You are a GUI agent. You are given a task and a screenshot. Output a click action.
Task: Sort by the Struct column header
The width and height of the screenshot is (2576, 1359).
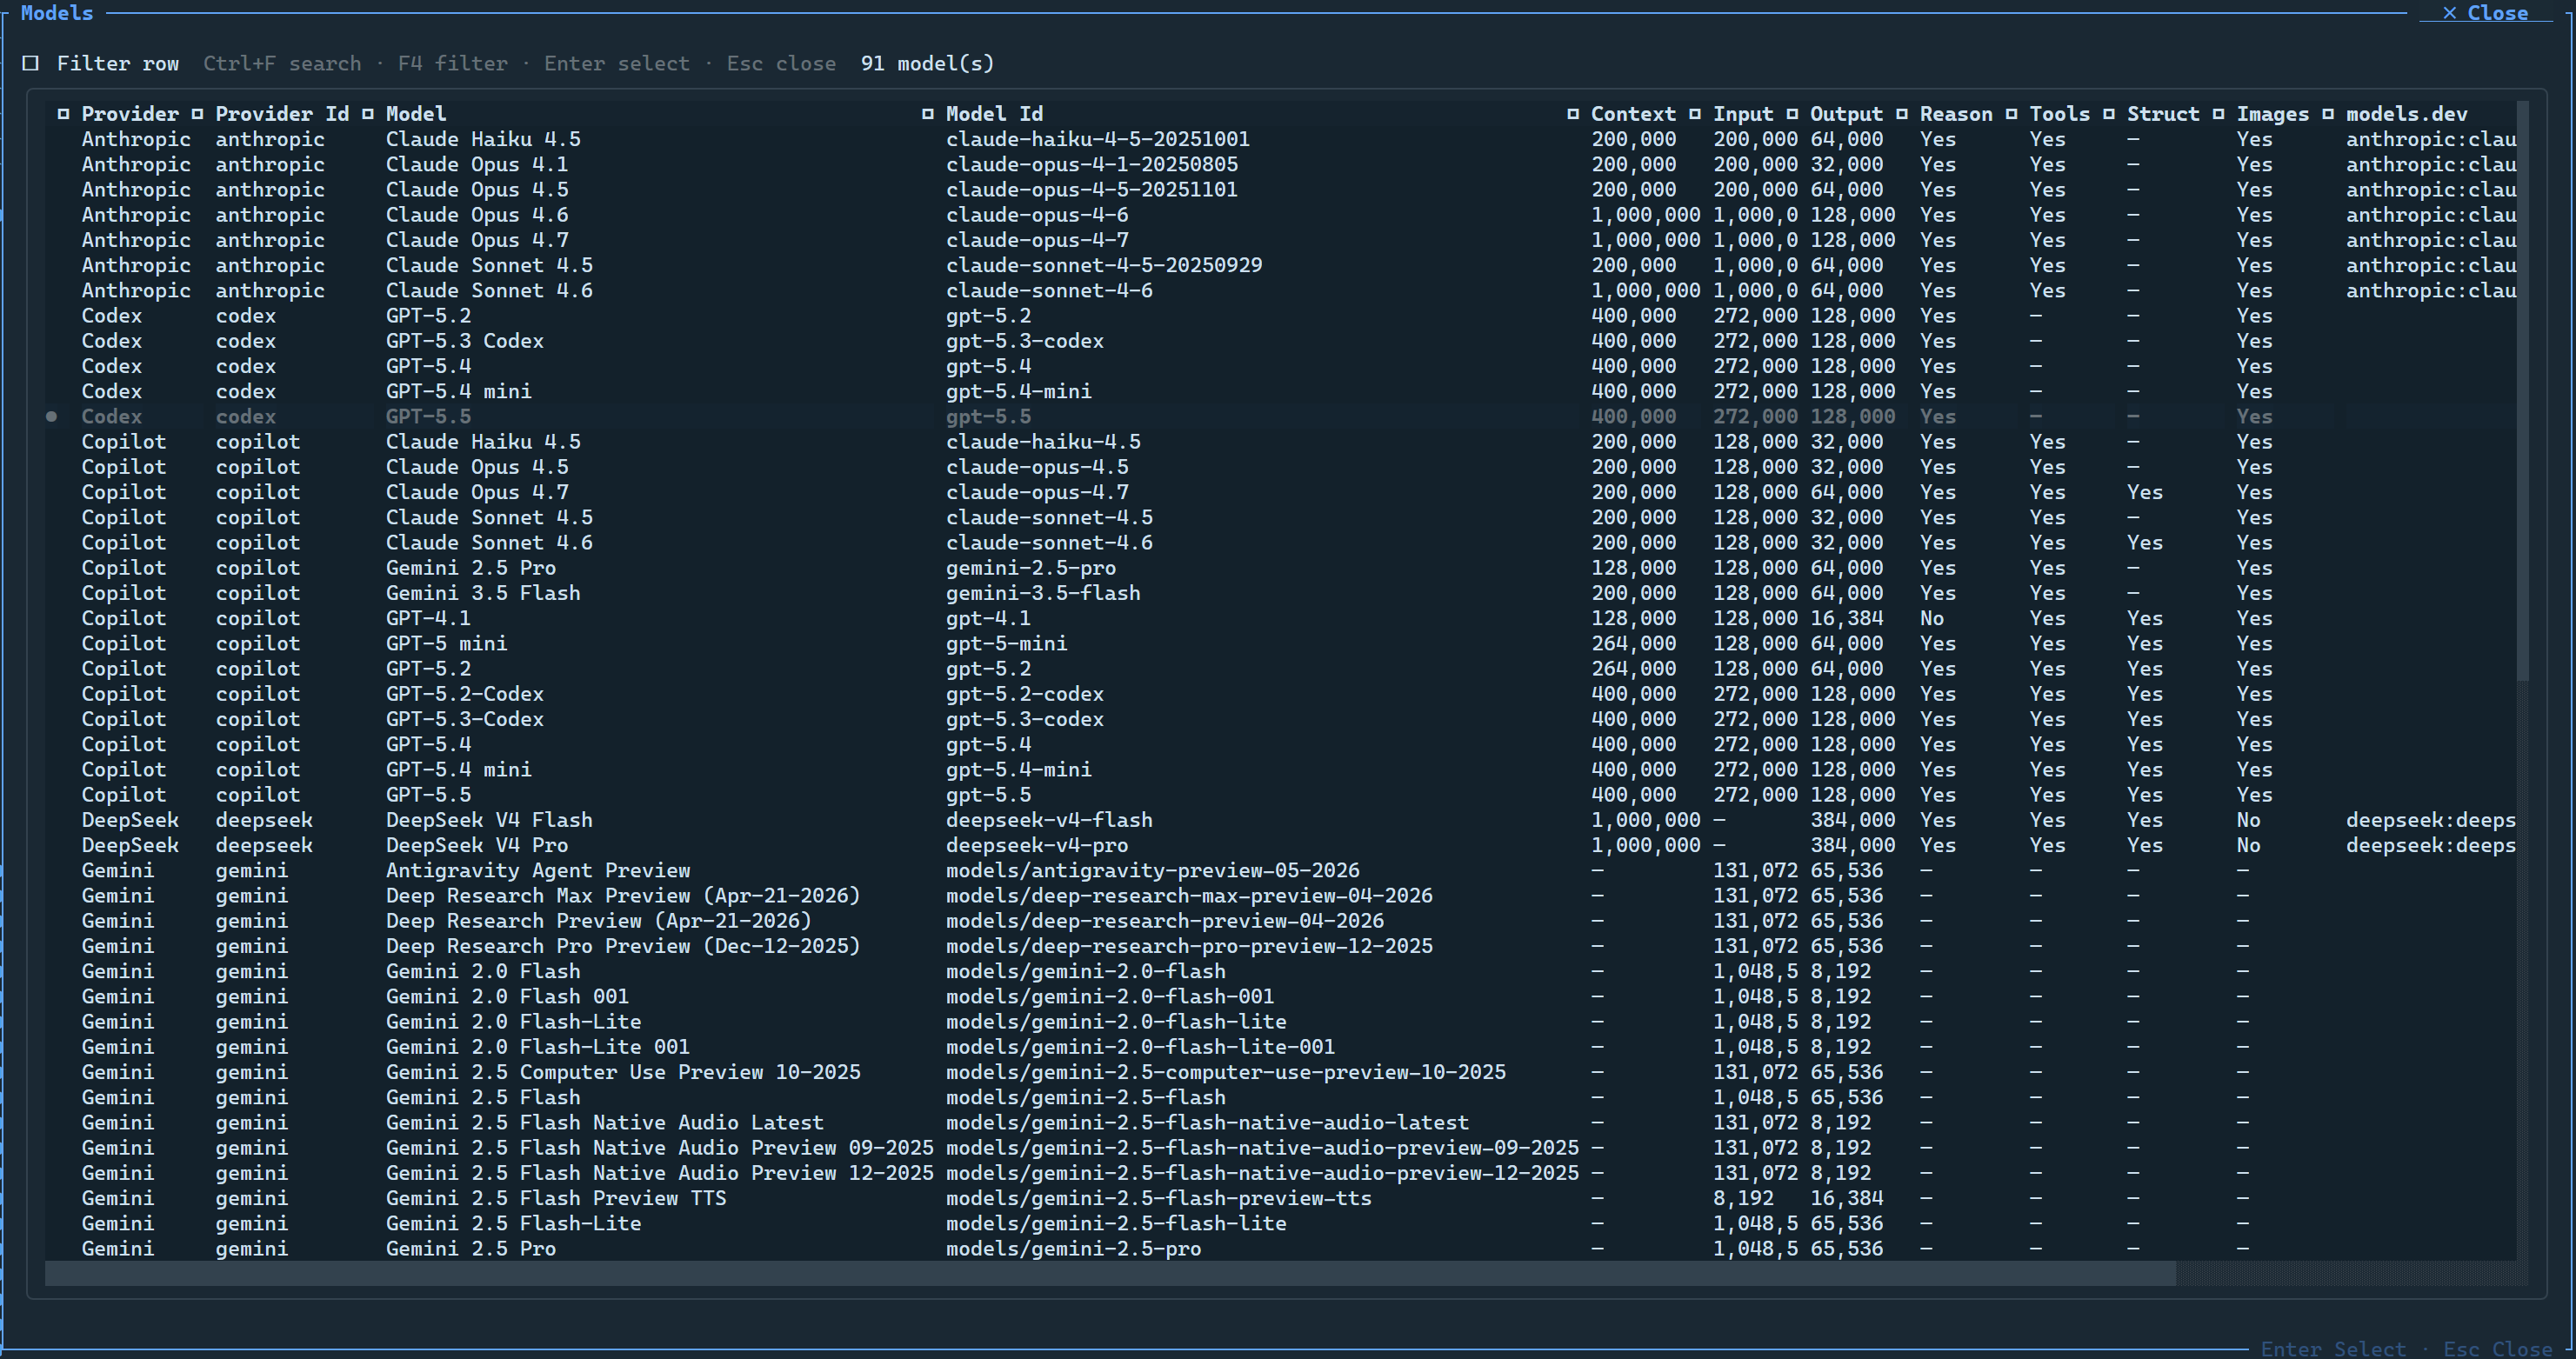pyautogui.click(x=2163, y=114)
